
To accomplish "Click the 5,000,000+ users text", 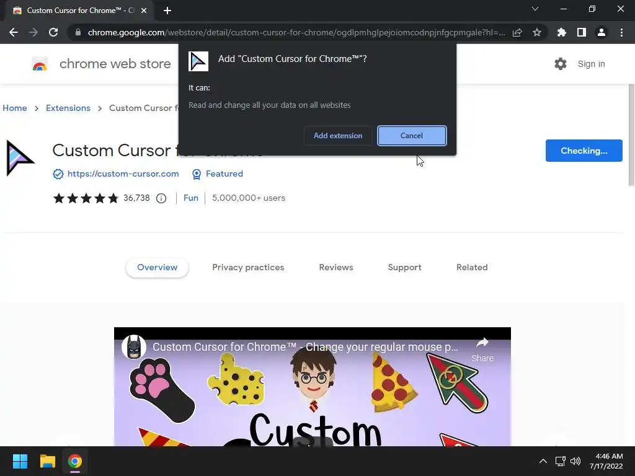I will pos(249,198).
